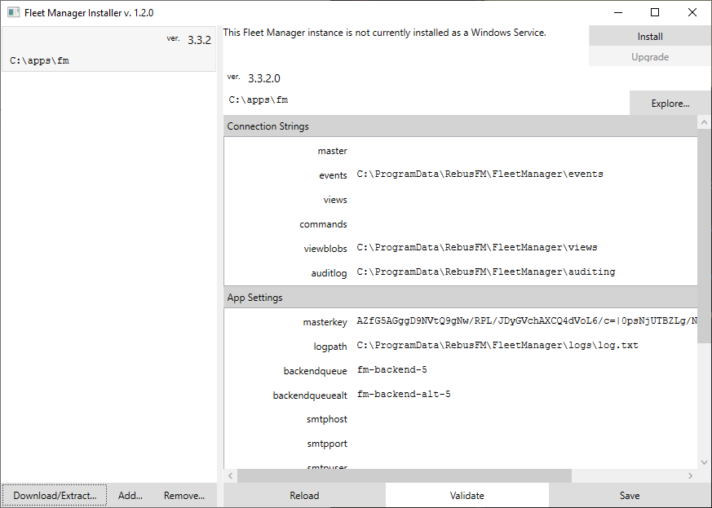Click the smtpport input field
The height and width of the screenshot is (508, 712).
526,444
